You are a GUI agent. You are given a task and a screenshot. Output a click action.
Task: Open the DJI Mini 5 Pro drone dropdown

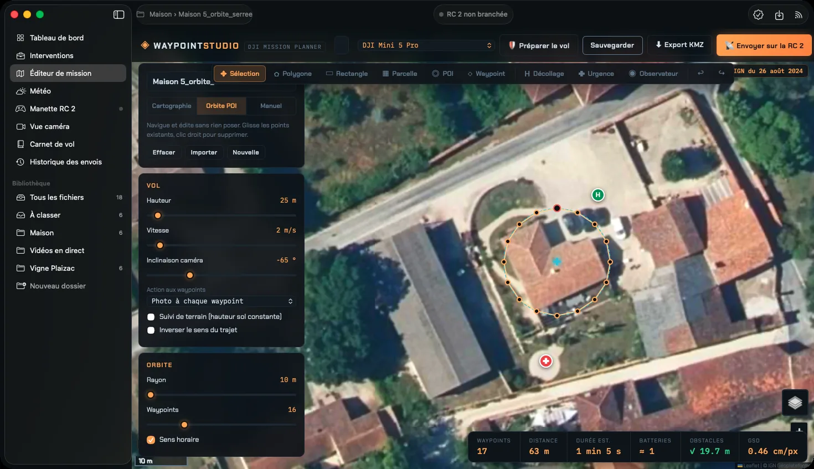click(426, 45)
